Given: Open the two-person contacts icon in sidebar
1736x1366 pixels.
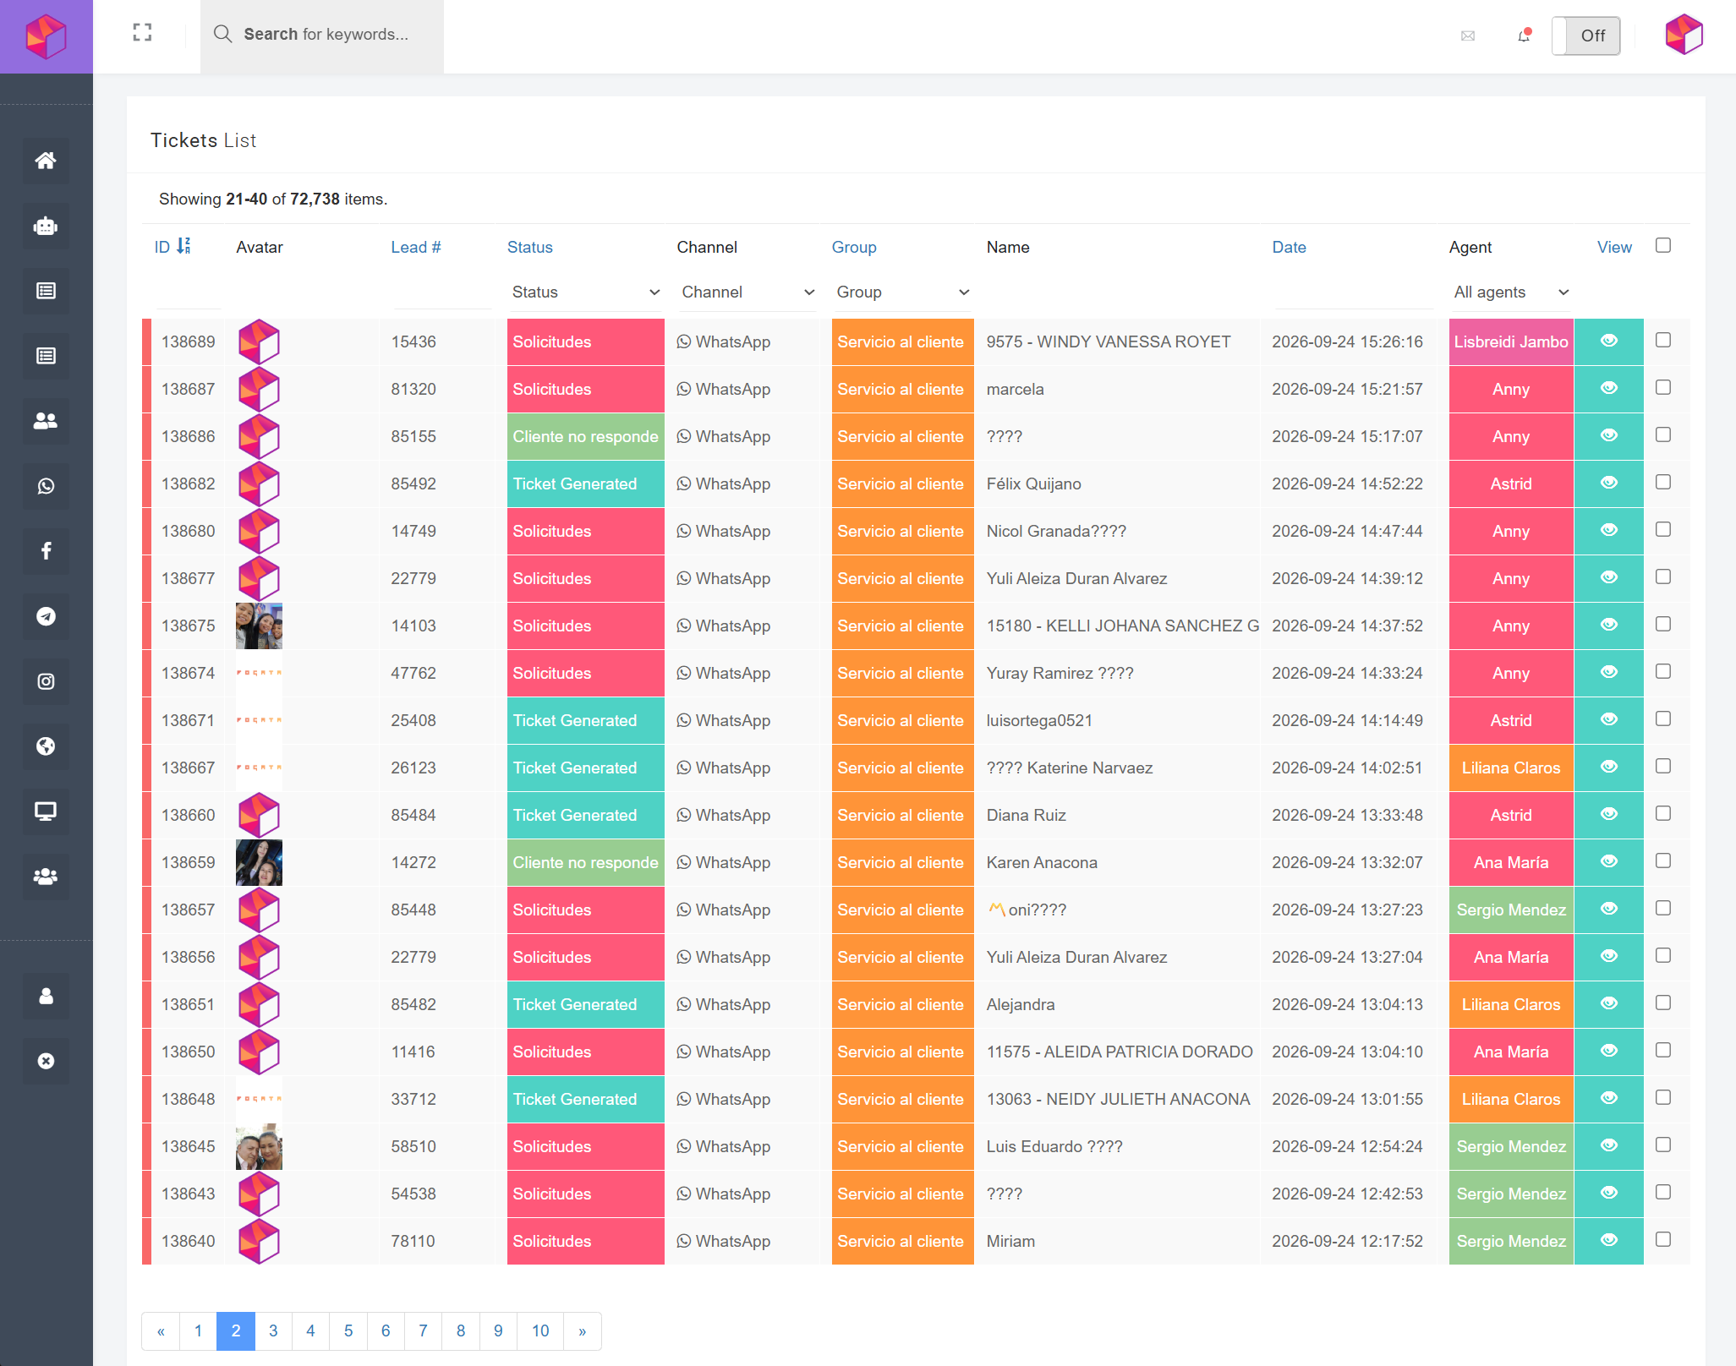Looking at the screenshot, I should pyautogui.click(x=46, y=421).
